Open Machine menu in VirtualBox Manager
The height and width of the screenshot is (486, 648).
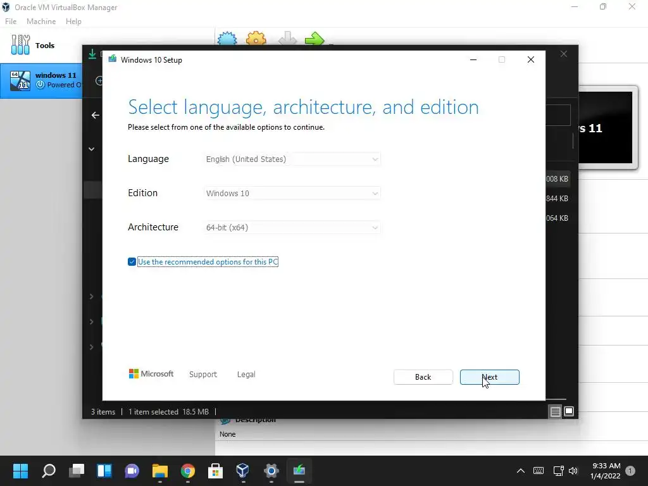[41, 22]
